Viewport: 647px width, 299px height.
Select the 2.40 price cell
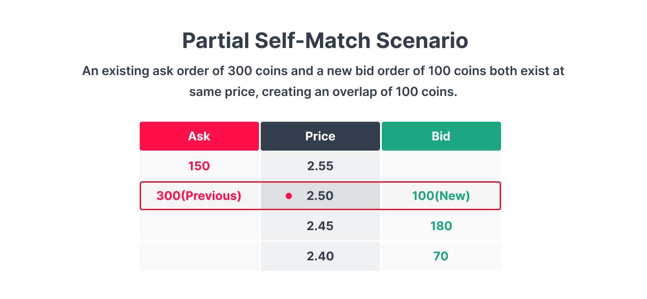(320, 256)
